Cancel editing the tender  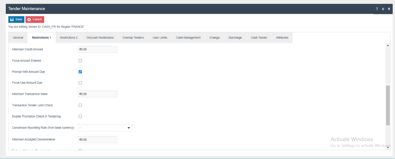[35, 19]
